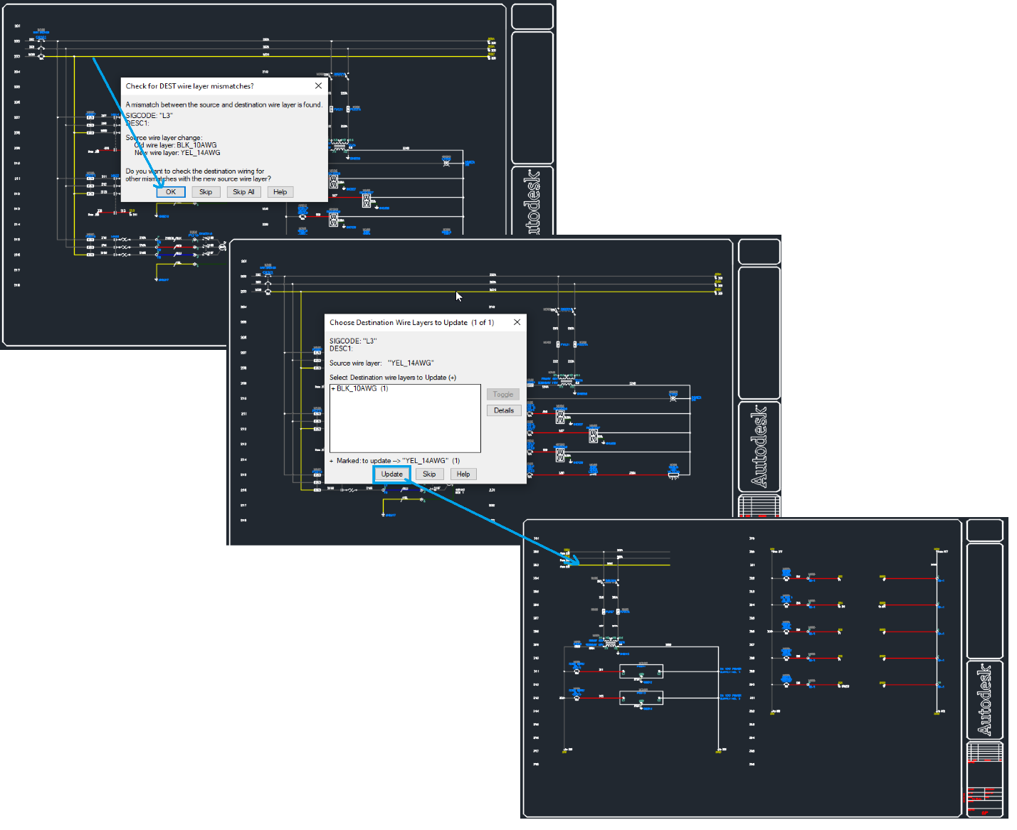
Task: Expand the BLK_10AWG layer entry
Action: [333, 388]
